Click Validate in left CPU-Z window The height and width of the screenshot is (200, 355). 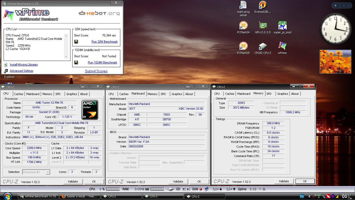tap(73, 182)
